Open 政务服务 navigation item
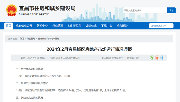Screen dimensions: 180x102 [x=122, y=26]
